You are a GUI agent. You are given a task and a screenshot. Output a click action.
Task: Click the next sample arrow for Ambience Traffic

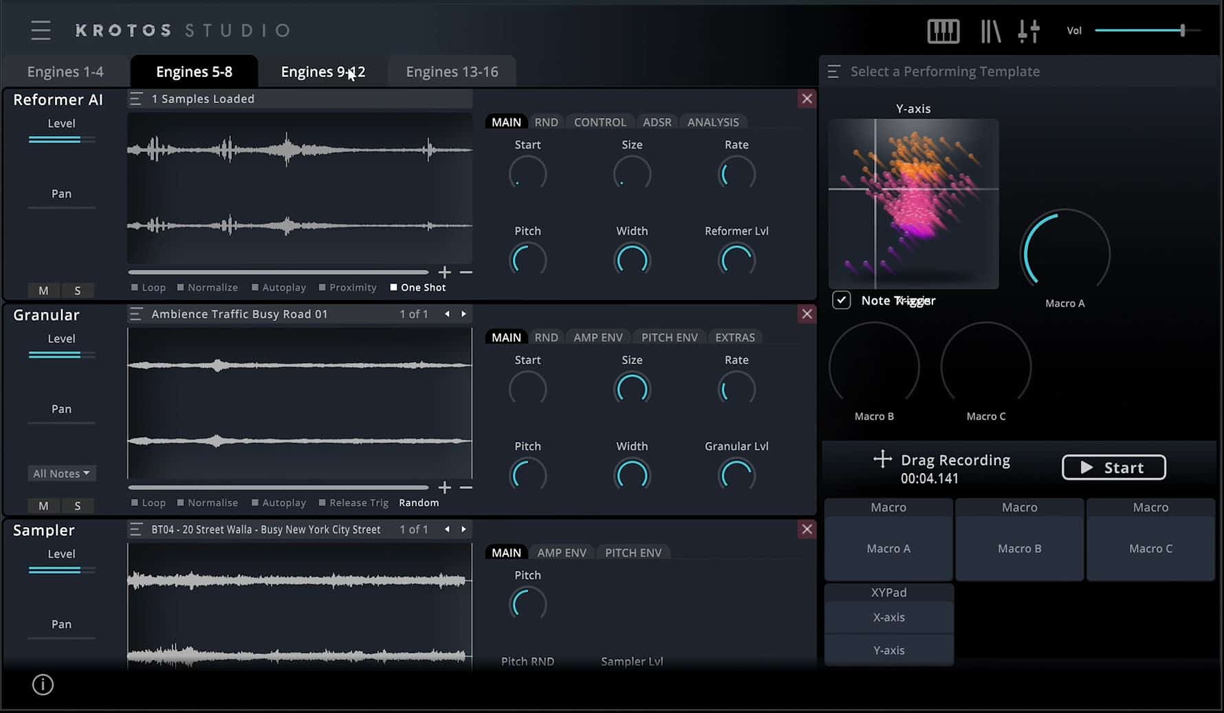[x=463, y=314]
